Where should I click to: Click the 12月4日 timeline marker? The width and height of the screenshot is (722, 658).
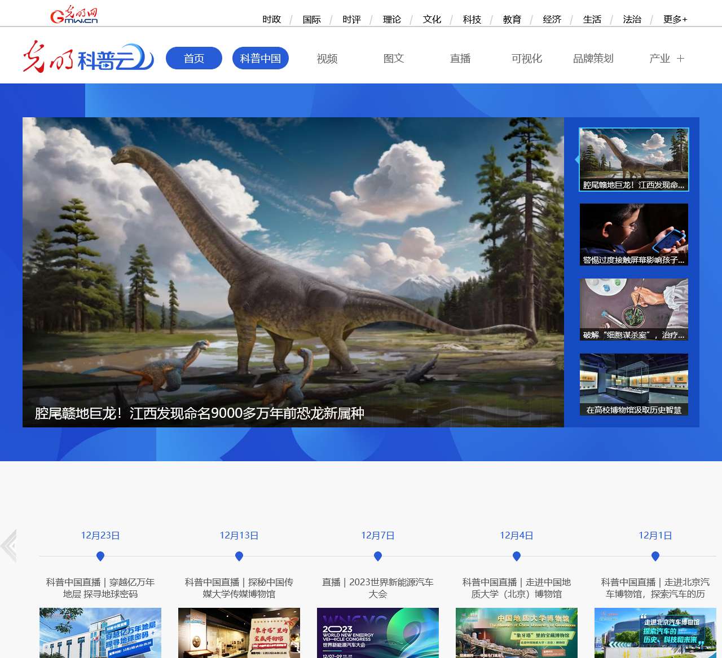(x=517, y=557)
